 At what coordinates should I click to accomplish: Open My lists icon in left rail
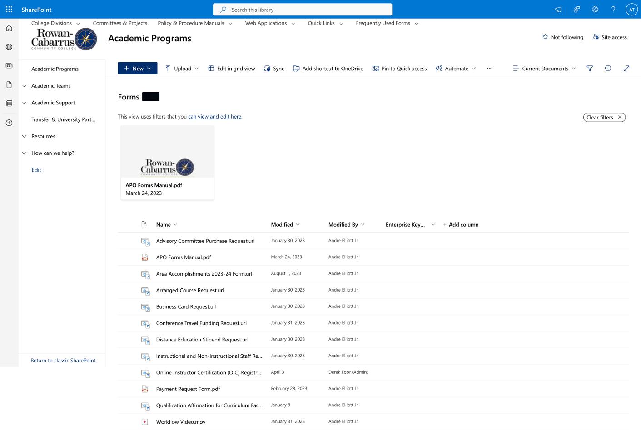tap(9, 104)
